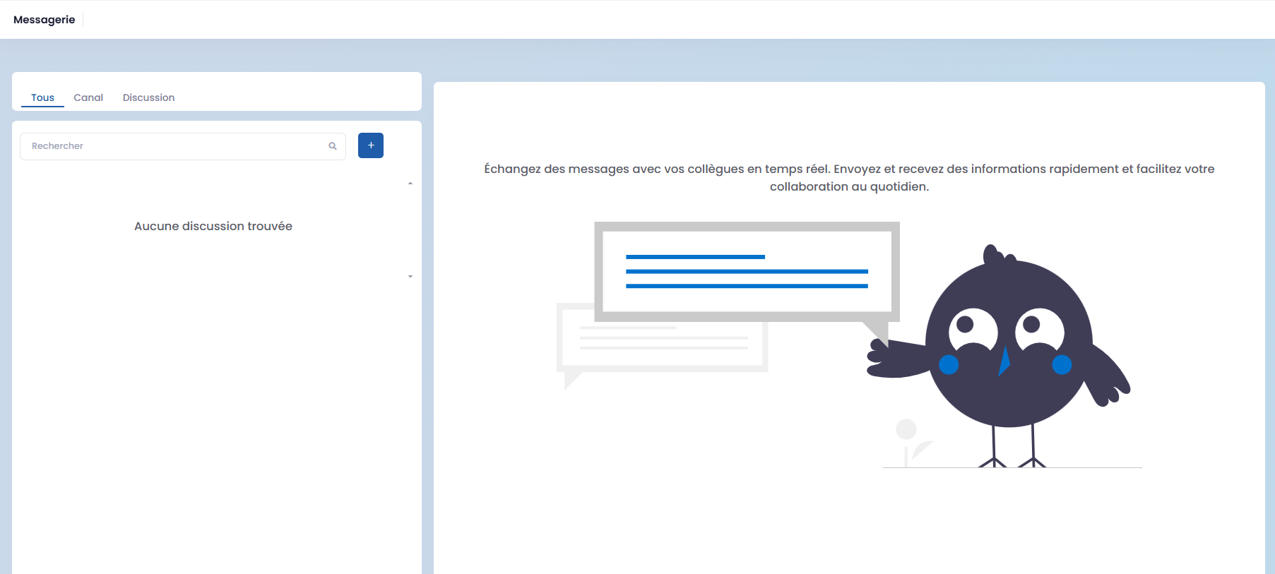Click the scrollbar track between the arrows
The height and width of the screenshot is (574, 1275).
[410, 229]
